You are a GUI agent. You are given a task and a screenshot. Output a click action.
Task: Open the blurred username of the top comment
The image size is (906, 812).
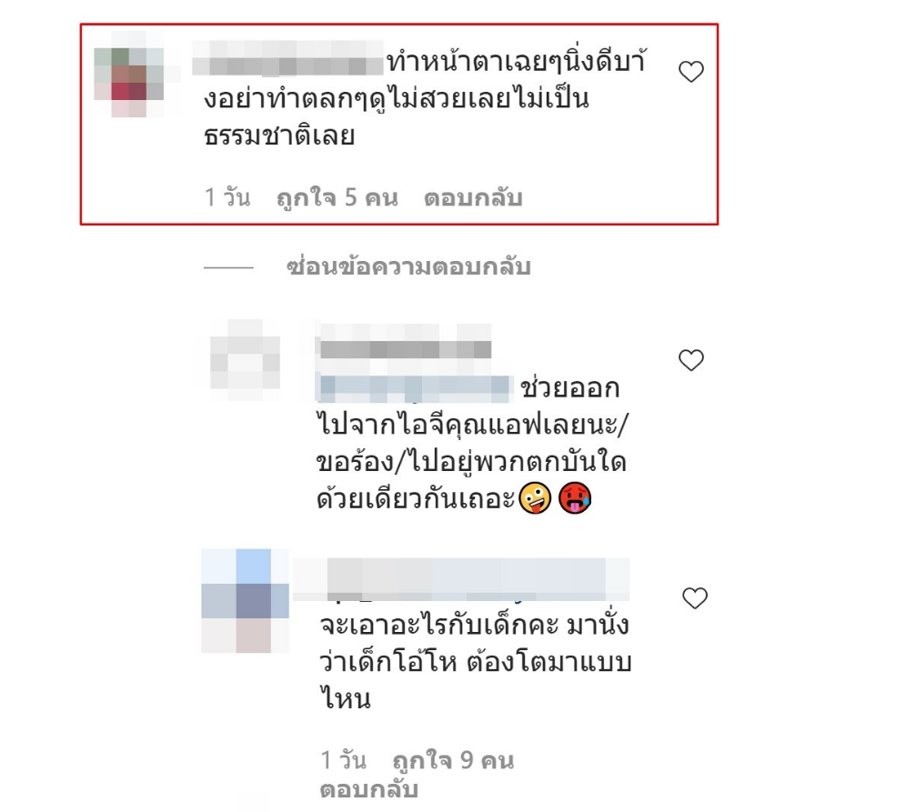click(287, 58)
